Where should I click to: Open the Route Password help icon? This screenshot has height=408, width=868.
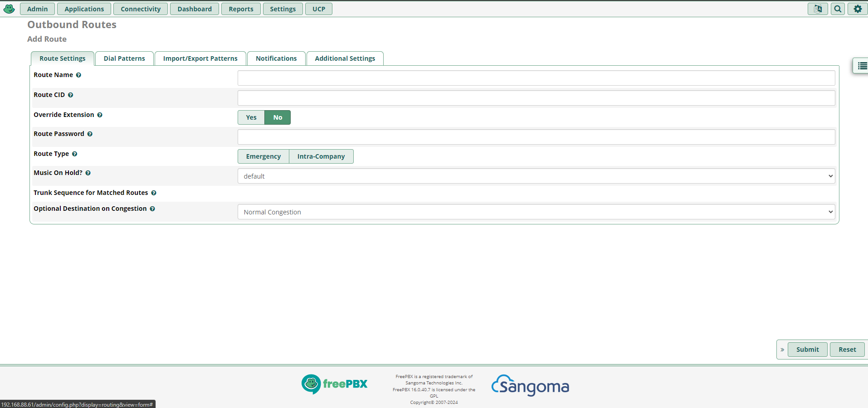pos(90,134)
